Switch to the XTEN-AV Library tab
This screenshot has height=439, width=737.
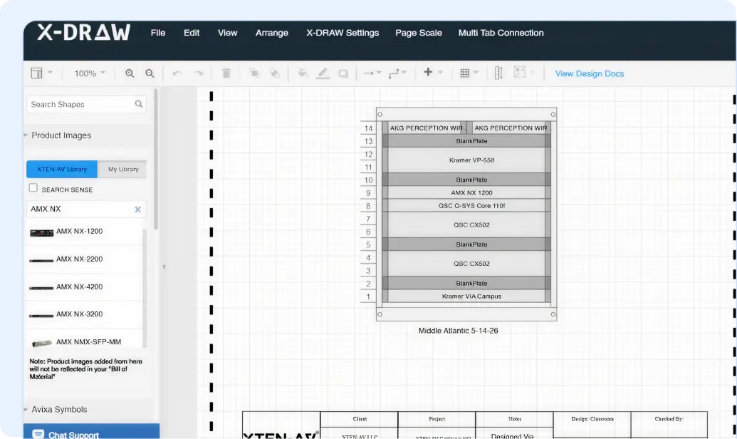point(61,169)
